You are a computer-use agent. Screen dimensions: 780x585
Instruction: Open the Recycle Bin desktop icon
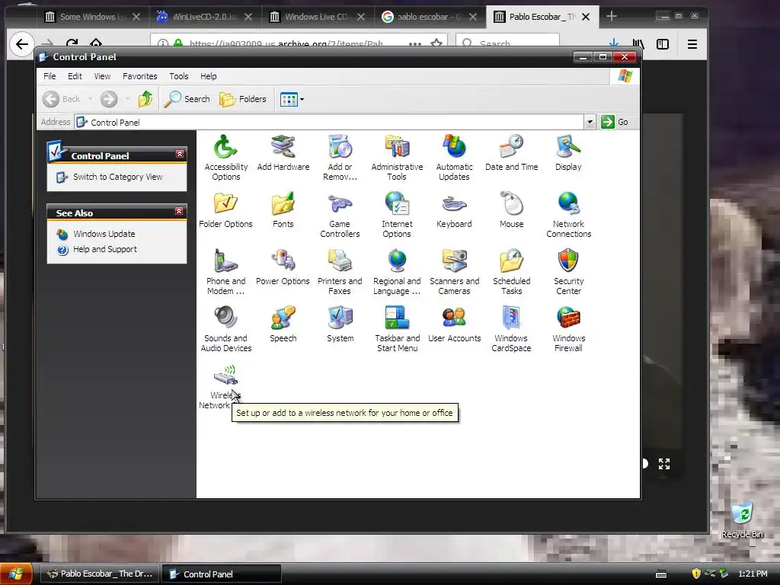pos(742,519)
